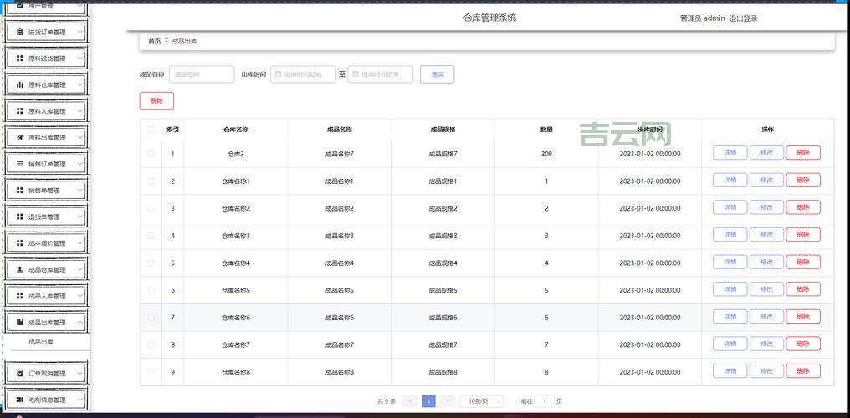Image resolution: width=850 pixels, height=418 pixels.
Task: Click the 成本调价管理 grid icon
Action: pyautogui.click(x=20, y=243)
